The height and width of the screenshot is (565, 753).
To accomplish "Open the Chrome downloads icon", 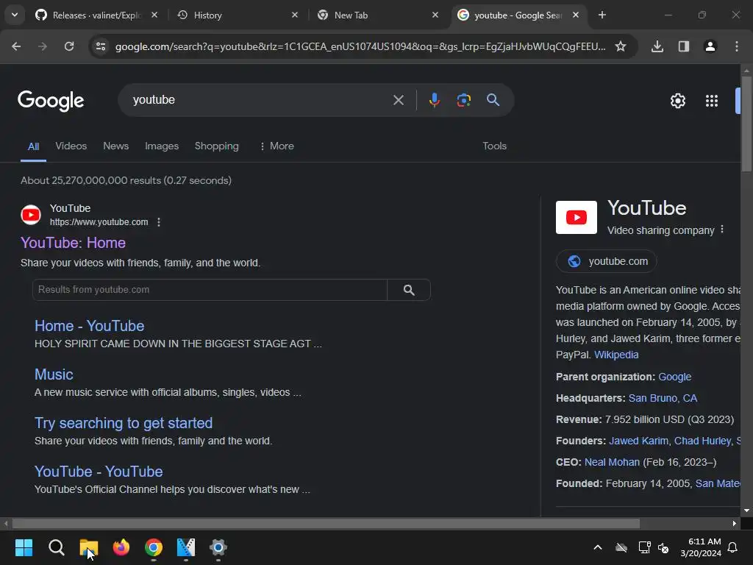I will (657, 46).
